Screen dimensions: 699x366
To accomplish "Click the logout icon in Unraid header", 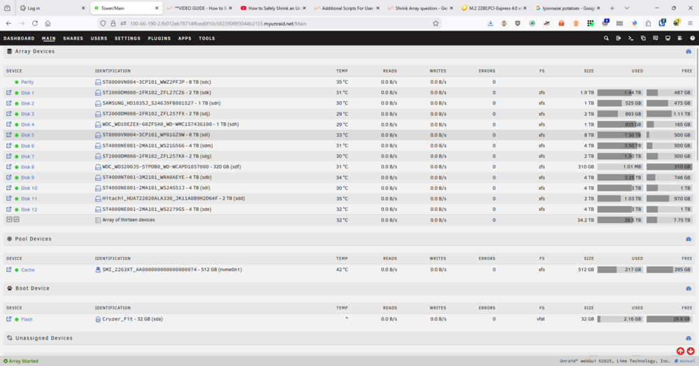I will point(619,38).
